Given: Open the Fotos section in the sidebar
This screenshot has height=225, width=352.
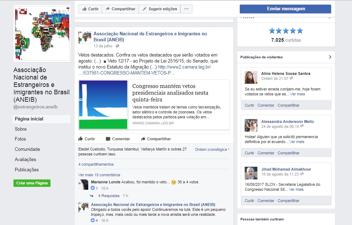Looking at the screenshot, I should pos(20,139).
